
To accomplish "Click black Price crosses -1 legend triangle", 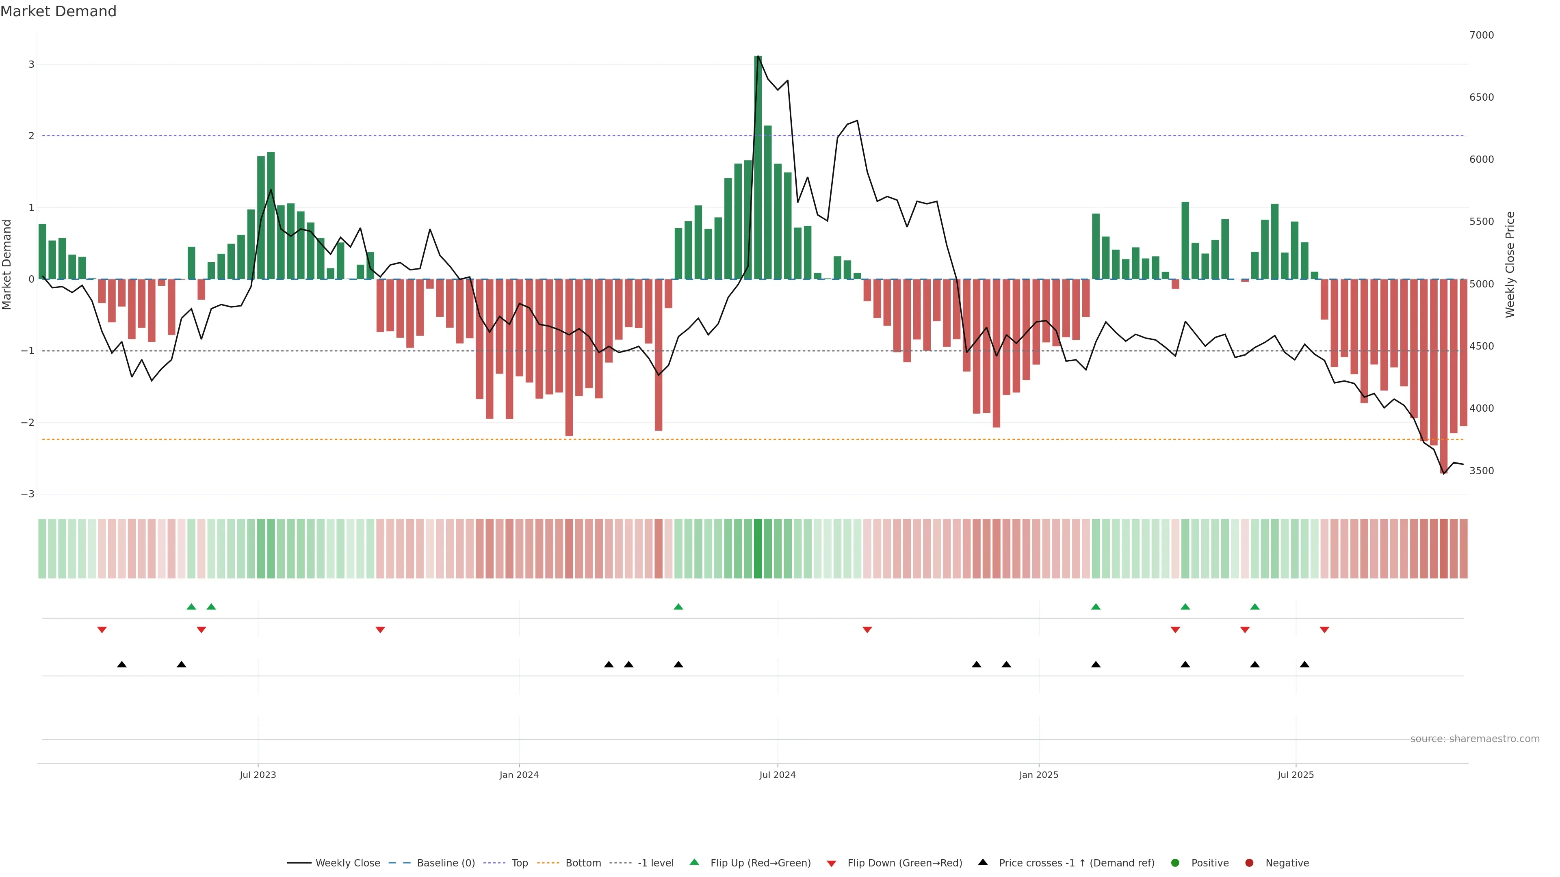I will 983,862.
